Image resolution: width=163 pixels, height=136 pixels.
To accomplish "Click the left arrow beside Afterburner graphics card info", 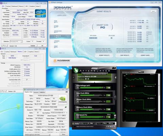I will tap(74, 78).
